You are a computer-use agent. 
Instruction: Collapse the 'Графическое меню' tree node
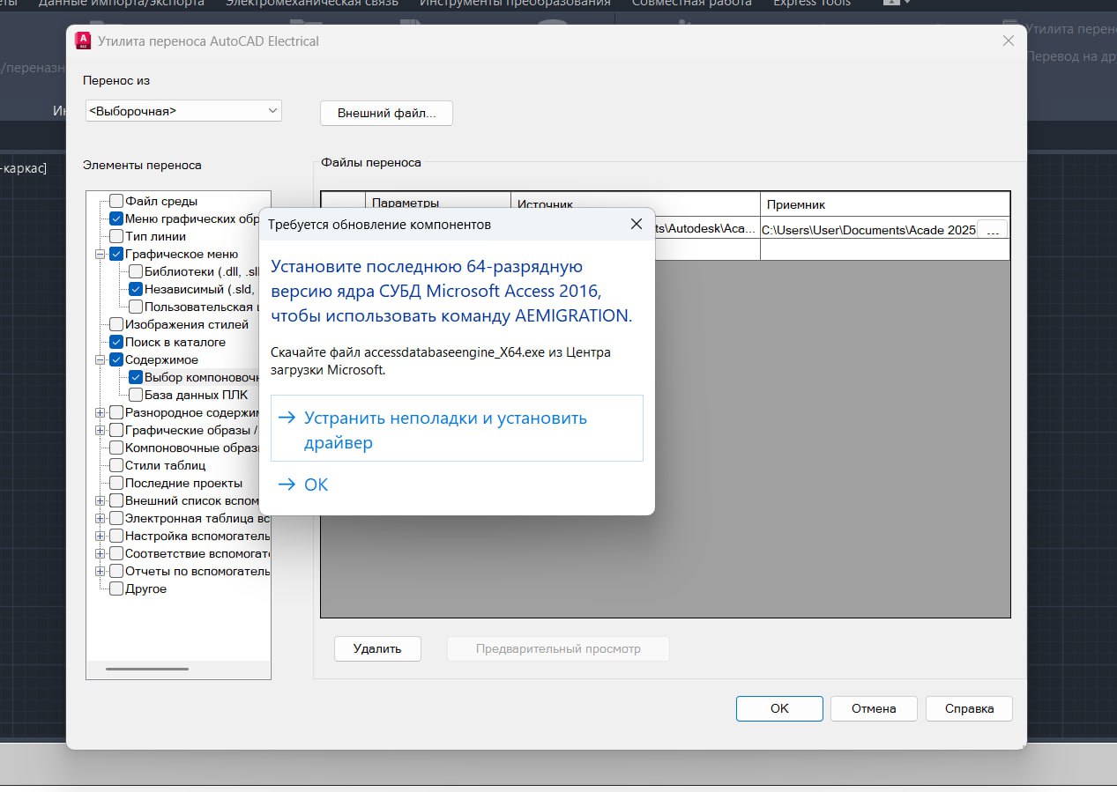101,254
